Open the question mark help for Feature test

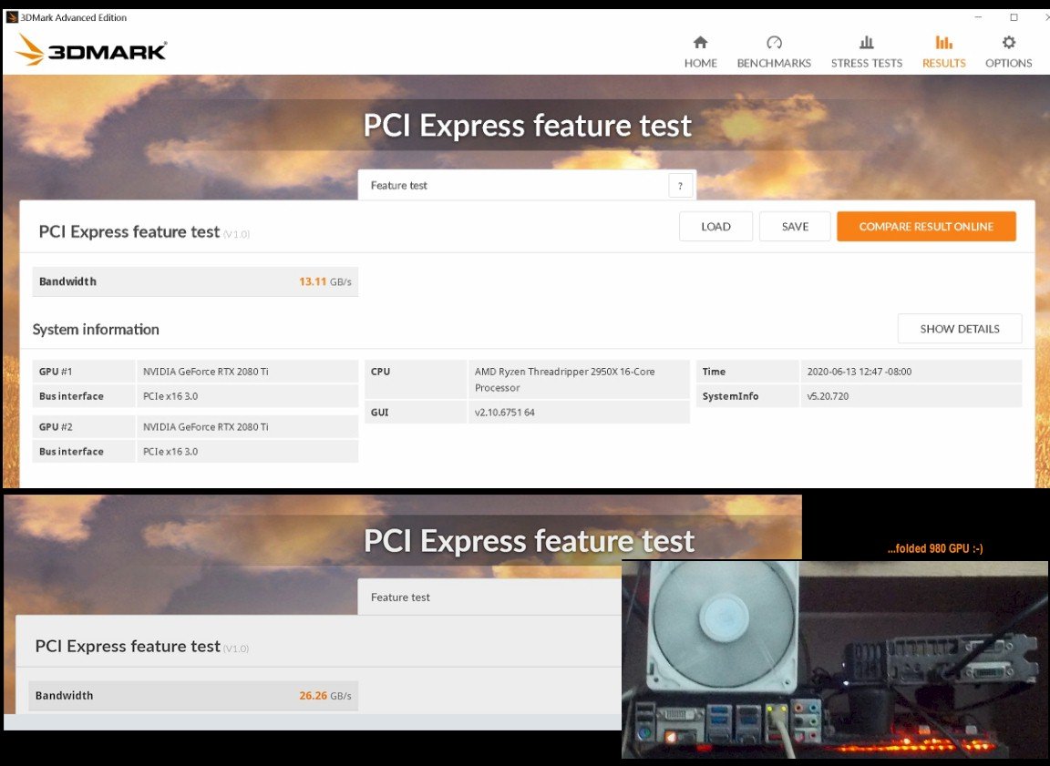click(680, 186)
